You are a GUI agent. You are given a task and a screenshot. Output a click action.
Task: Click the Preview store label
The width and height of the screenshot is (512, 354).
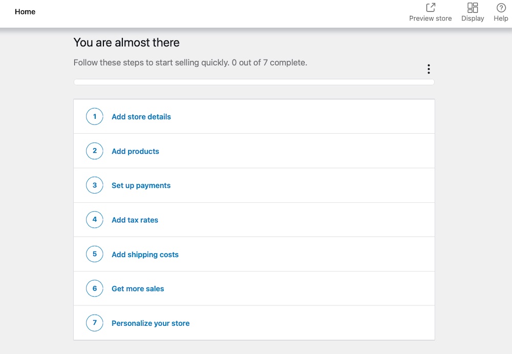431,18
